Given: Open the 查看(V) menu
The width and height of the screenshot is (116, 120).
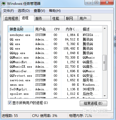Looking at the screenshot, I should 39,11.
